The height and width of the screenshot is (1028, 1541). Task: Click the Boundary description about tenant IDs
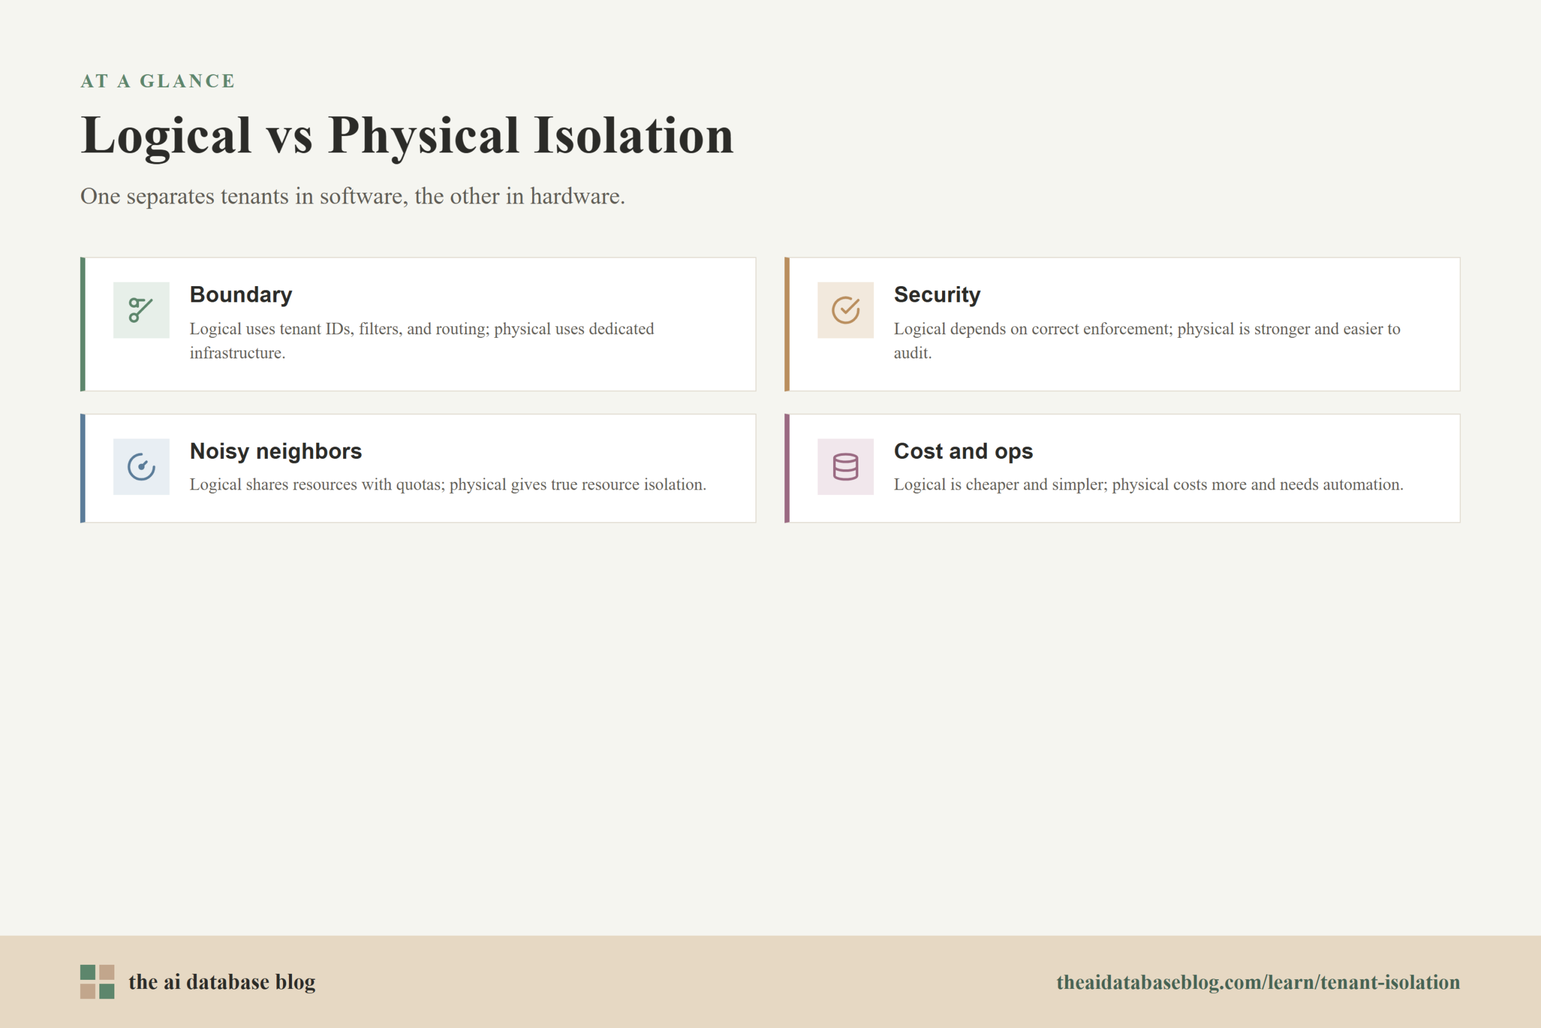422,341
